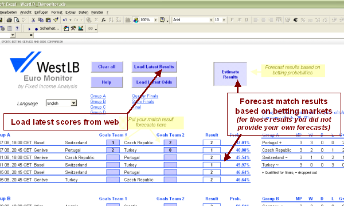Toggle align left button
Screen dimensions: 344x206
point(256,20)
